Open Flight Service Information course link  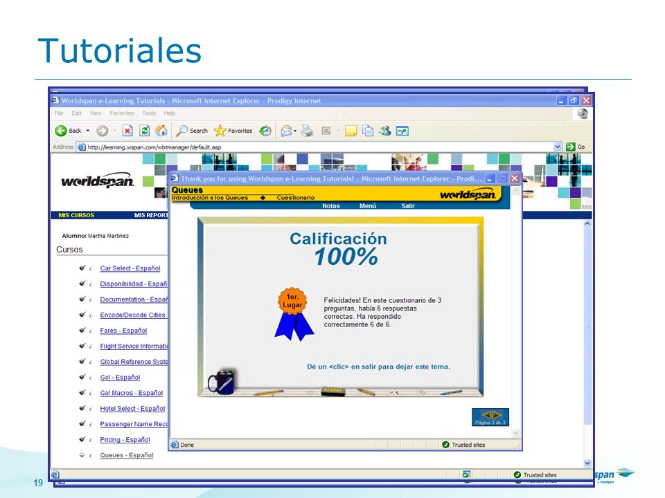click(134, 346)
